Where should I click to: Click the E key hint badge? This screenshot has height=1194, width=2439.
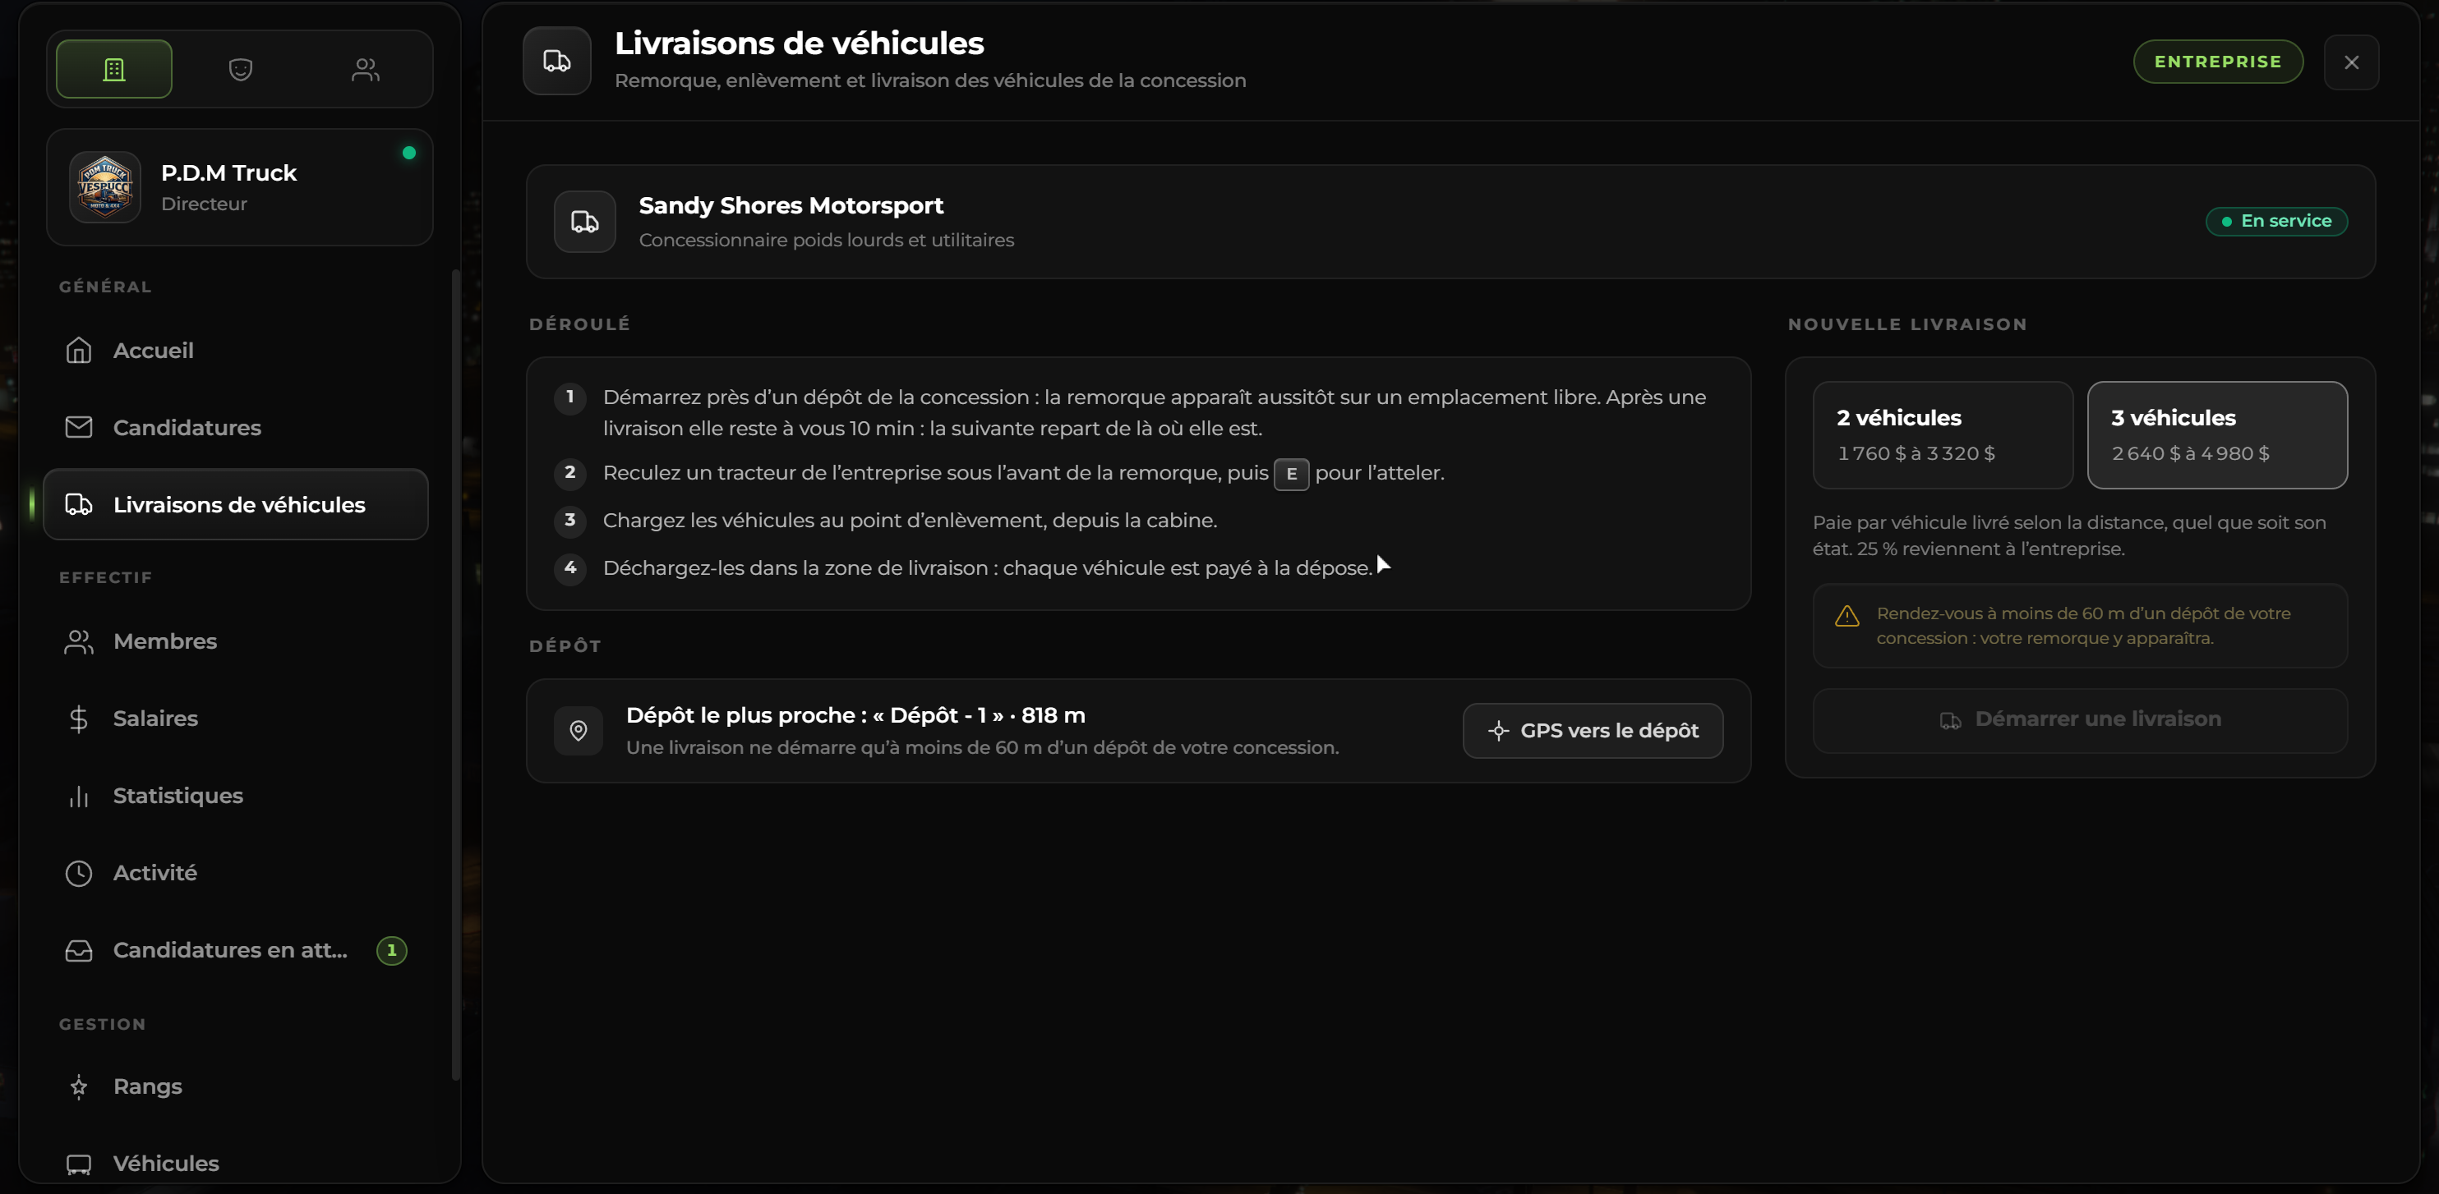click(1290, 474)
